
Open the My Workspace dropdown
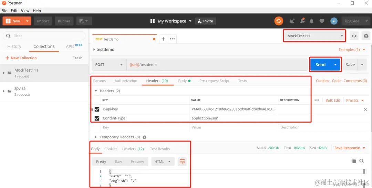tap(175, 21)
